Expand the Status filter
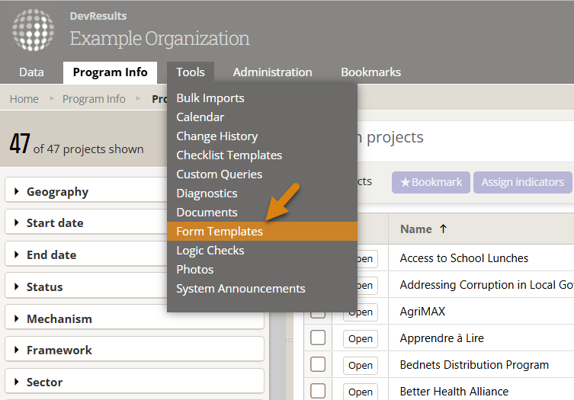 44,287
